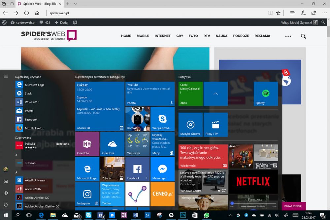
Task: Open the Wiadomości news tile
Action: click(203, 156)
